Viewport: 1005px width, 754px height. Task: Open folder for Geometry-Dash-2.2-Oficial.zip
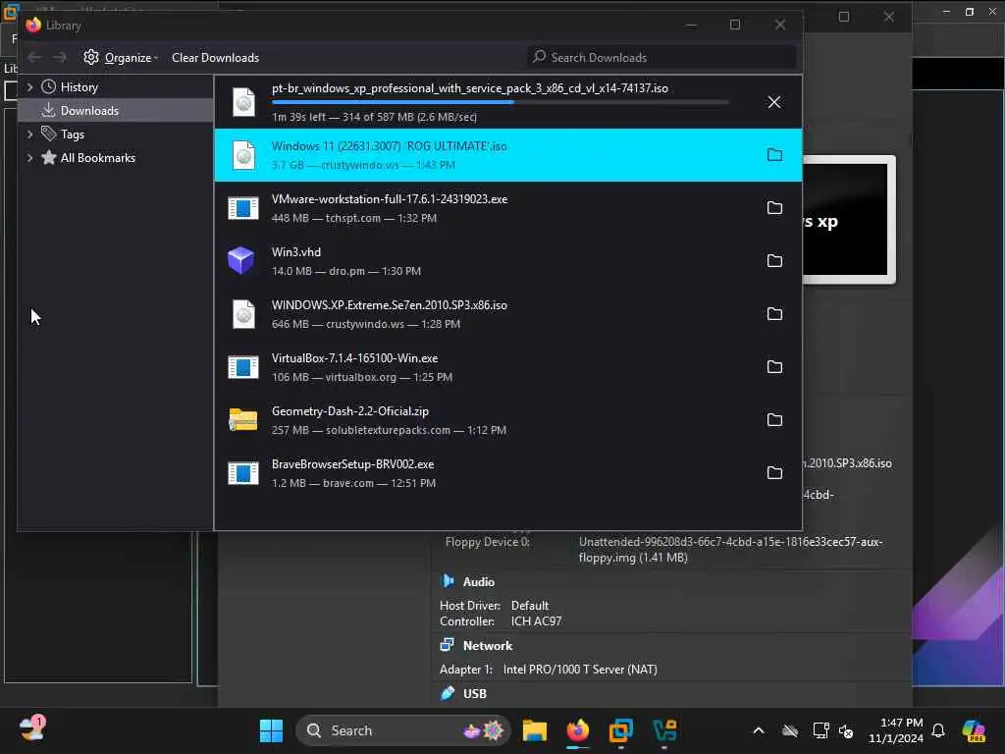(x=774, y=419)
